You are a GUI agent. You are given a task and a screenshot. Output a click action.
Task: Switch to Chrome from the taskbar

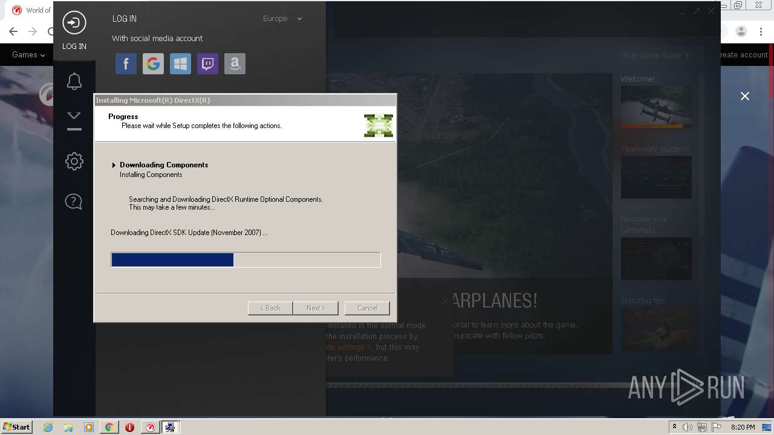click(109, 427)
